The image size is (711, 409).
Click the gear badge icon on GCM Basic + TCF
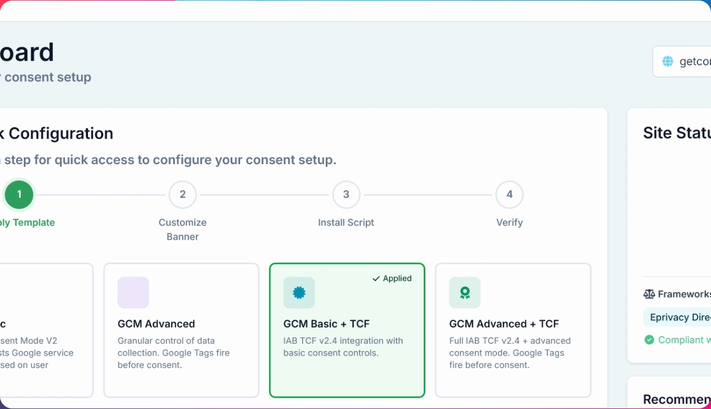[299, 293]
